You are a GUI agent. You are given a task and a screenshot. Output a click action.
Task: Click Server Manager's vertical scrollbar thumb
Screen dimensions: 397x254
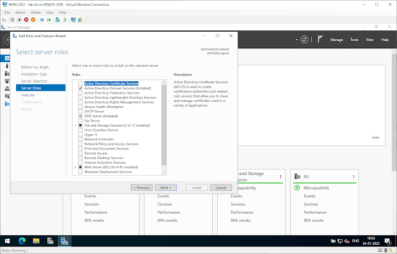pyautogui.click(x=395, y=113)
